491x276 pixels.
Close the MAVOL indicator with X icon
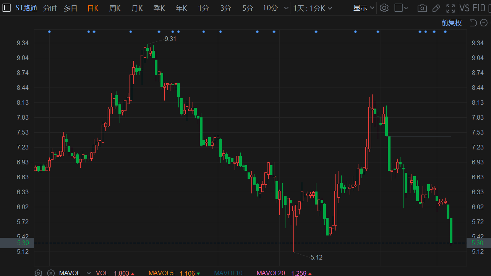tap(50, 273)
